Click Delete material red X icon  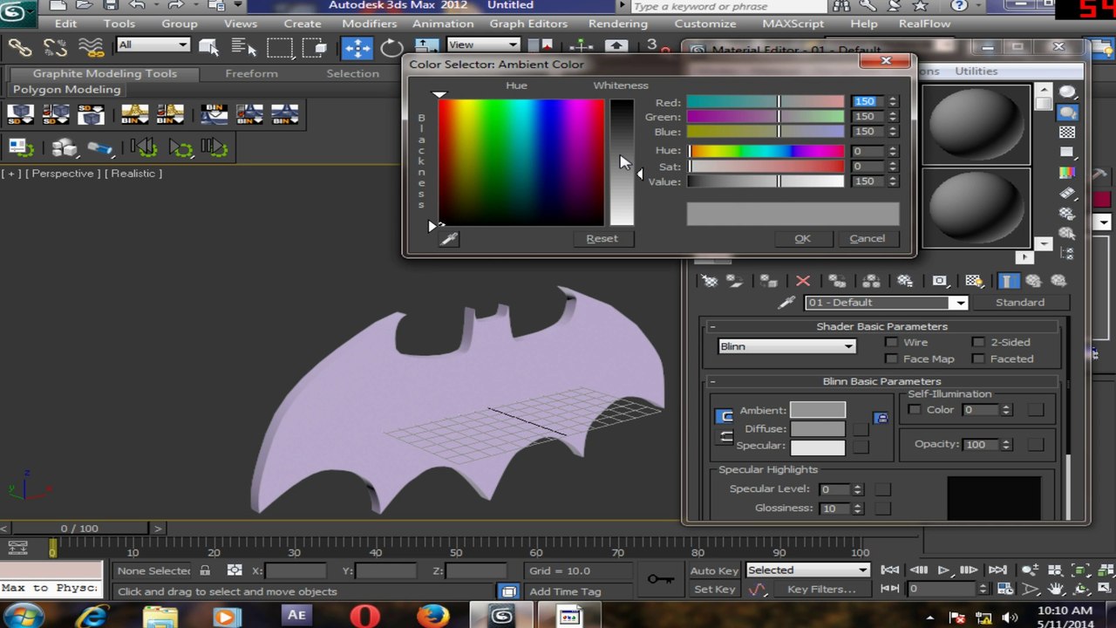[802, 281]
